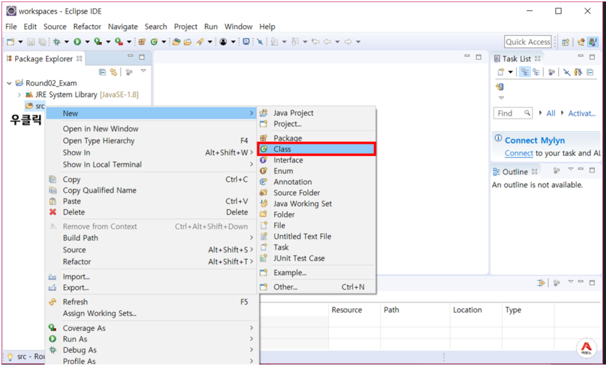This screenshot has height=366, width=606.
Task: Expand the Run As submenu
Action: (152, 339)
